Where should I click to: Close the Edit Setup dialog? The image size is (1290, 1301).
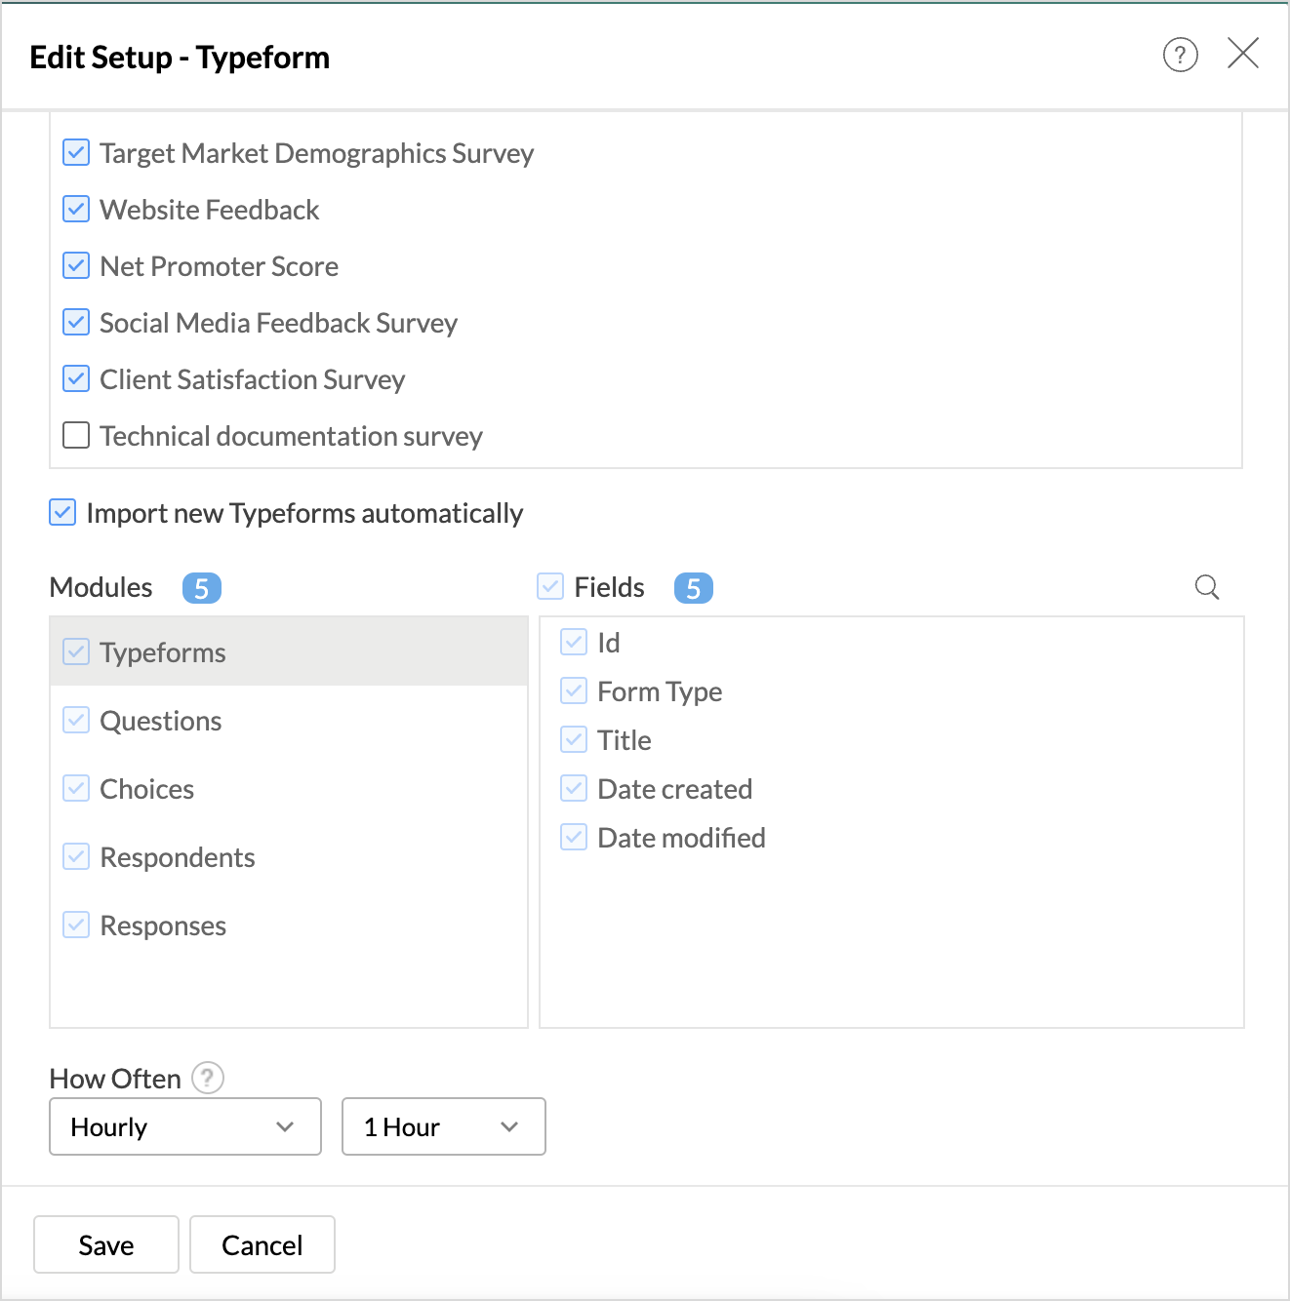[x=1242, y=53]
